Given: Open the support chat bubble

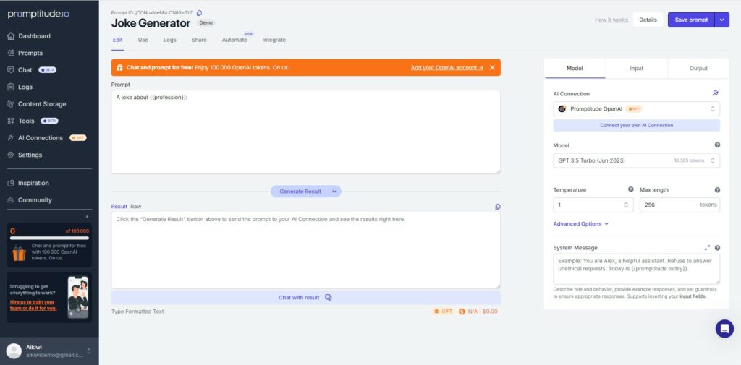Looking at the screenshot, I should (724, 329).
